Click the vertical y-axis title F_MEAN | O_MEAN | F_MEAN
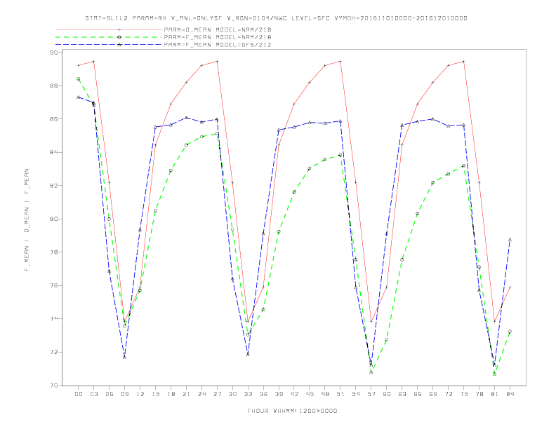This screenshot has height=429, width=556. click(x=27, y=220)
